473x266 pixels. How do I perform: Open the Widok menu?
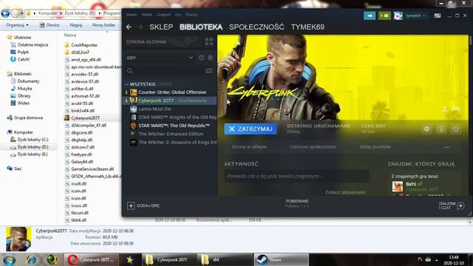tap(146, 15)
